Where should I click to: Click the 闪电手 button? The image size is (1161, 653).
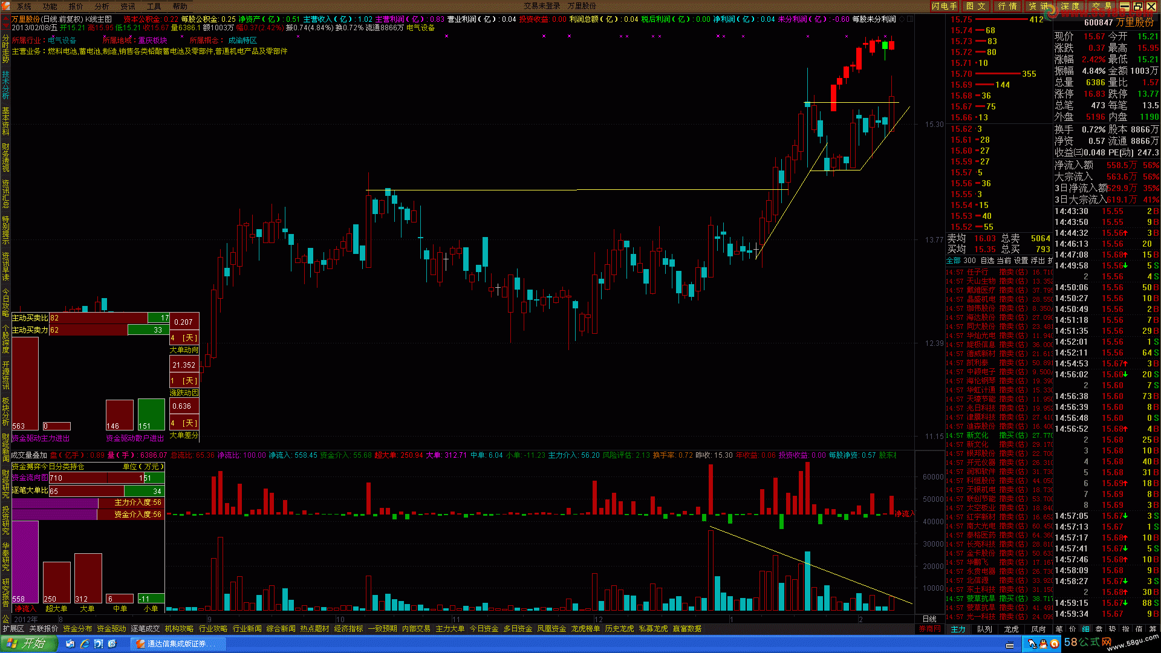(945, 6)
